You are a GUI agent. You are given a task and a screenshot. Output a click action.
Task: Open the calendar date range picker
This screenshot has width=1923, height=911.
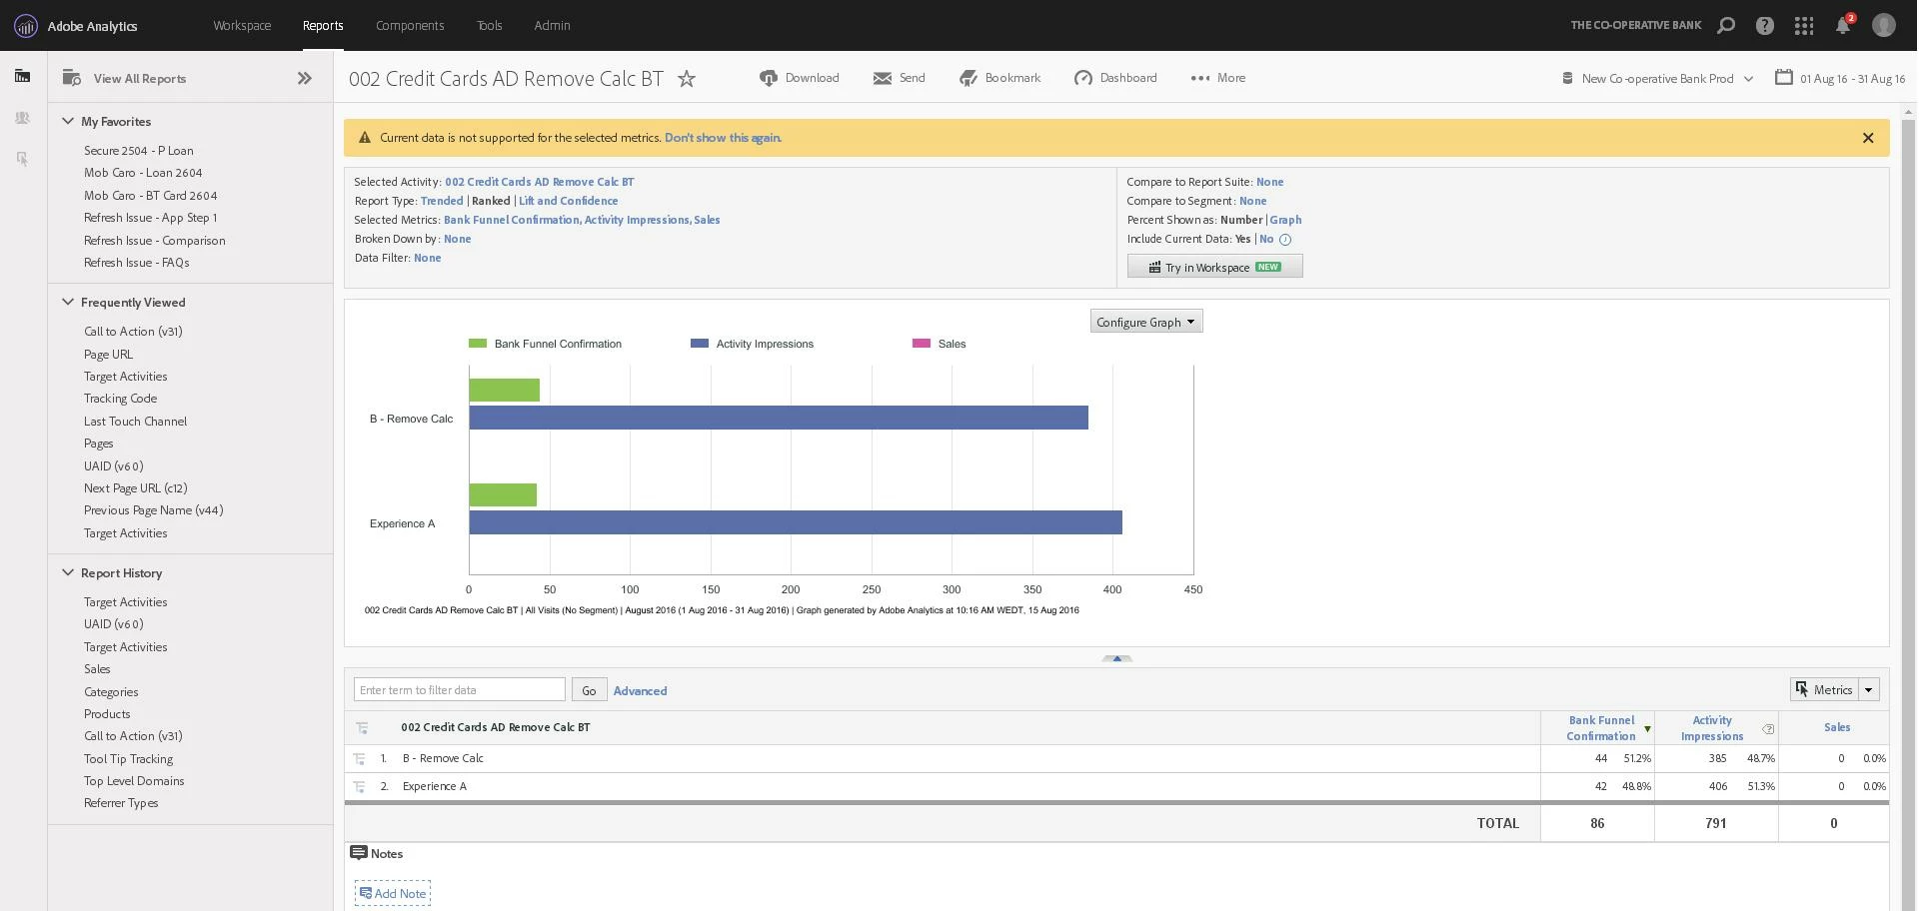click(1784, 77)
